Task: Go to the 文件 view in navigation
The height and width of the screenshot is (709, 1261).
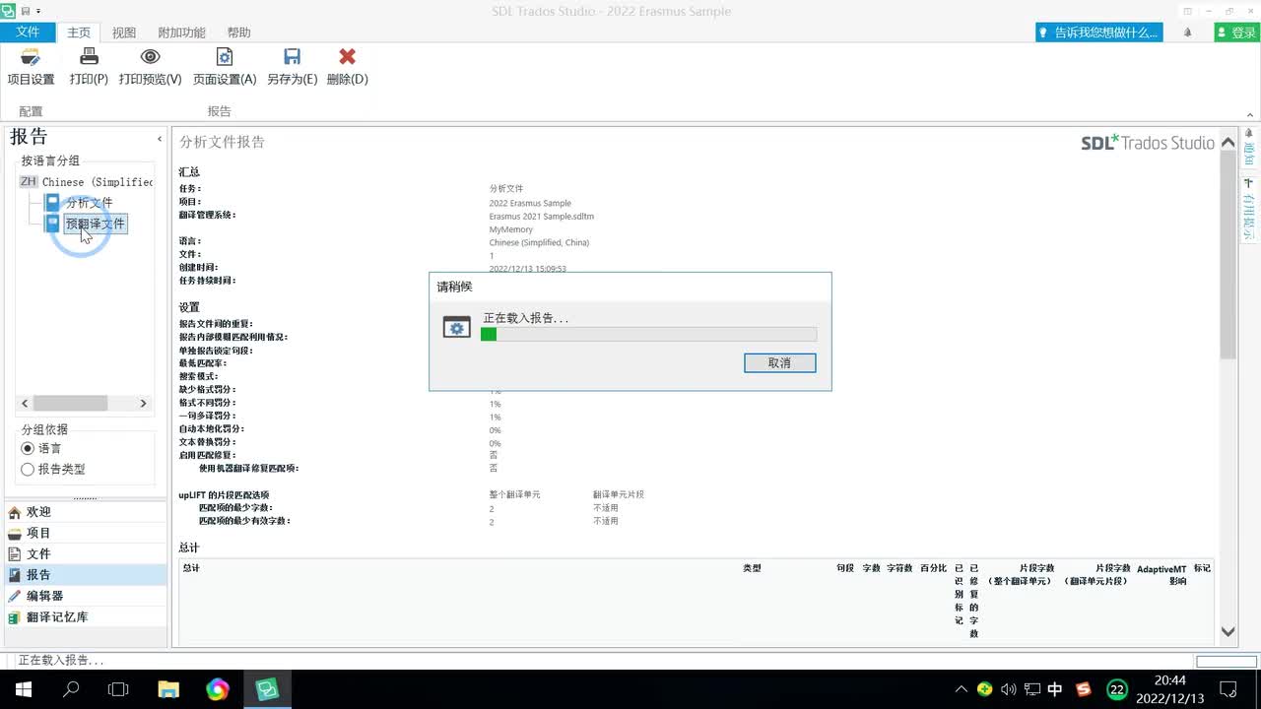Action: 86,554
